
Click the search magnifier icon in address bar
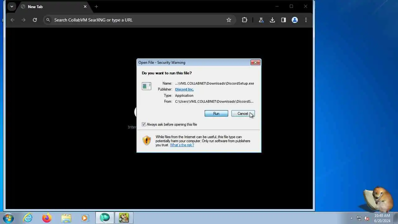pos(48,20)
